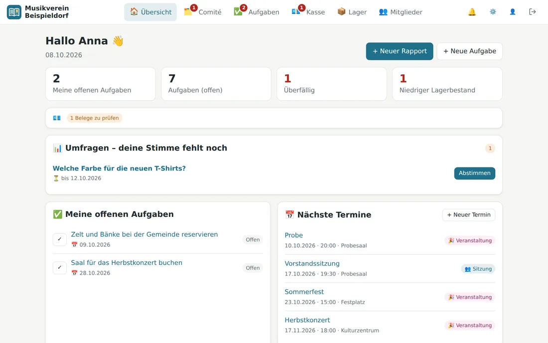548x343 pixels.
Task: Click the Sitzung tag on Vorstandssitzung
Action: 478,269
